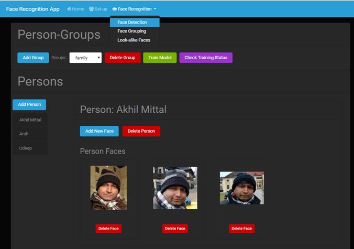The width and height of the screenshot is (354, 249).
Task: Select Akhil Mittal in persons list
Action: [30, 120]
